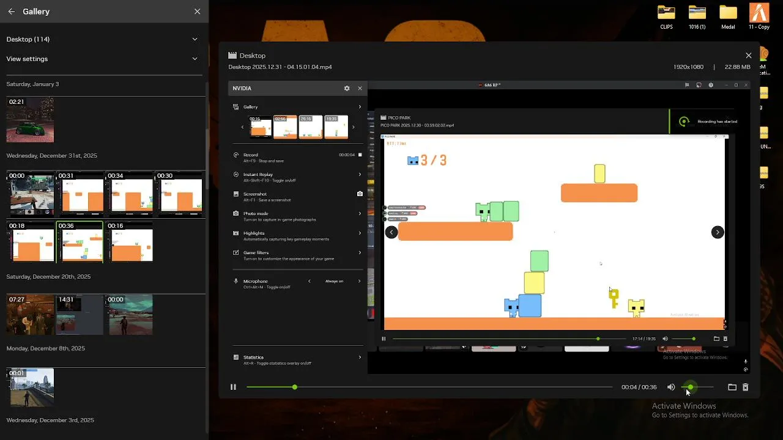Click settings gear in recorded NVIDIA overlay header
The width and height of the screenshot is (783, 440).
coord(347,88)
